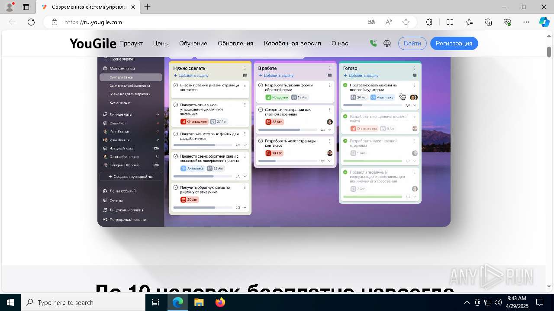Click the Windows taskbar search box
Viewport: 554px width, 311px height.
(83, 302)
